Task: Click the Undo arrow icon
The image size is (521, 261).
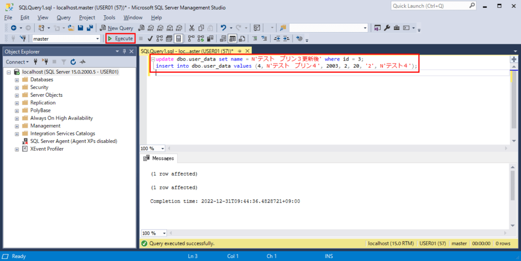Action: click(223, 27)
